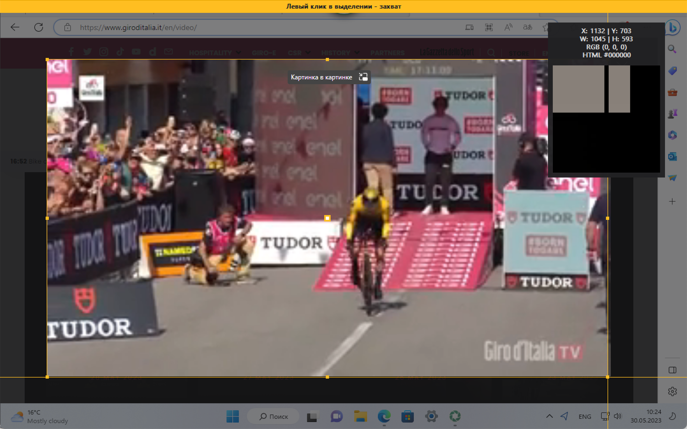Open the Edge sidebar Games chess icon

[x=672, y=114]
